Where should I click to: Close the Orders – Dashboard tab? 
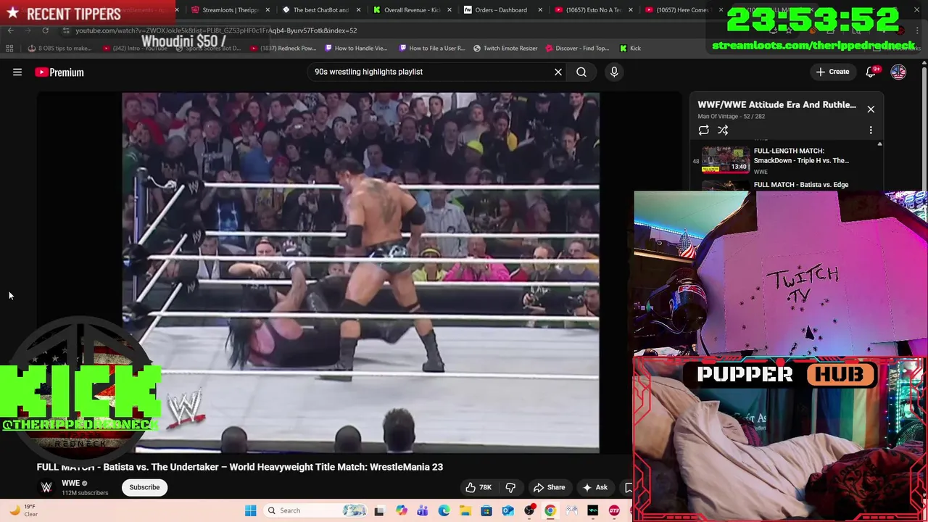(539, 10)
